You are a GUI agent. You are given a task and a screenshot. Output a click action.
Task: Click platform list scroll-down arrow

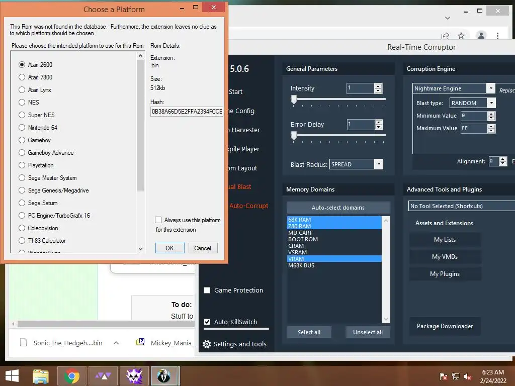point(141,249)
